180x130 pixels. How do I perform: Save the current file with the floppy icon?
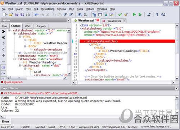pos(17,14)
